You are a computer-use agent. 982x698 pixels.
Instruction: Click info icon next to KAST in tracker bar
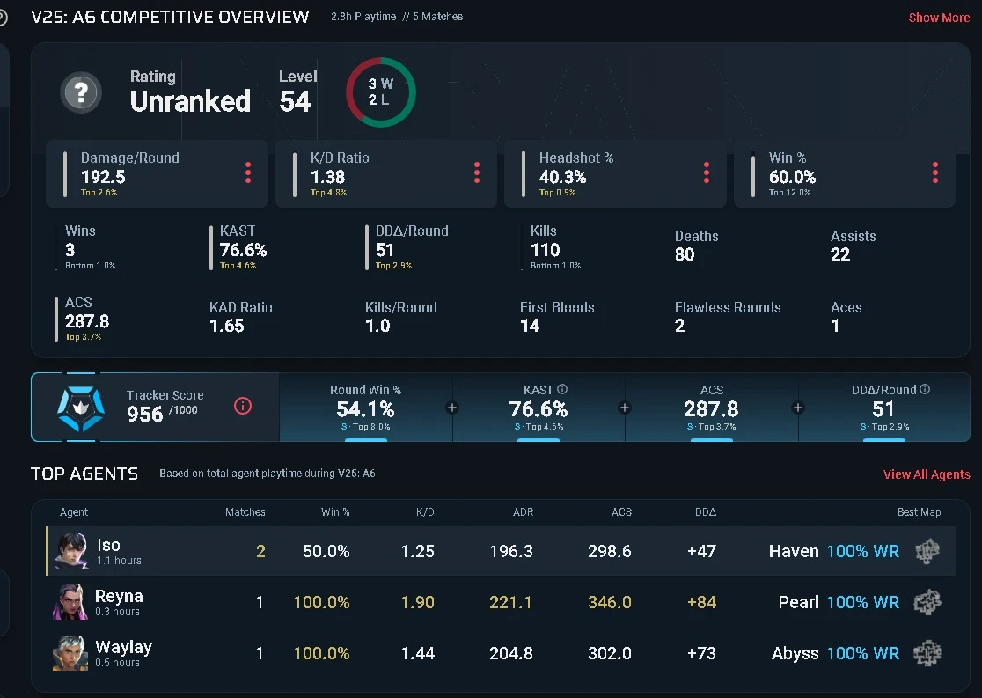point(562,389)
